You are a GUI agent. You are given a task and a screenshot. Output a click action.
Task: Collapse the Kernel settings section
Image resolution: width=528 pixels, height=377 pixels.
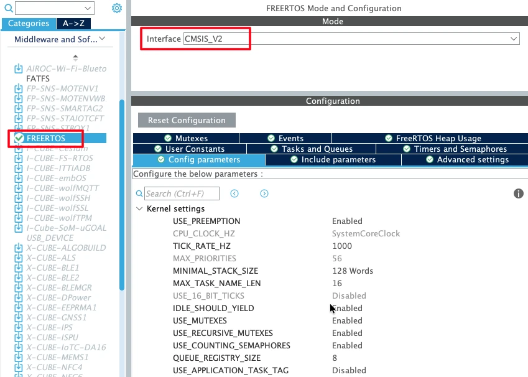point(139,209)
